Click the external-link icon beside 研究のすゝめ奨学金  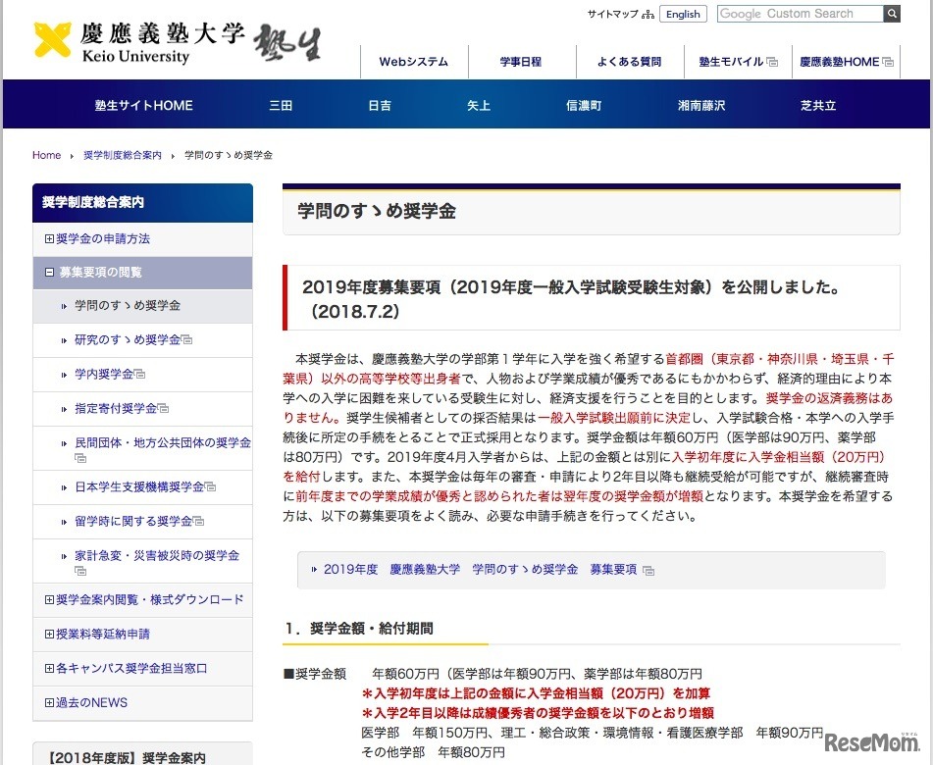click(x=186, y=341)
